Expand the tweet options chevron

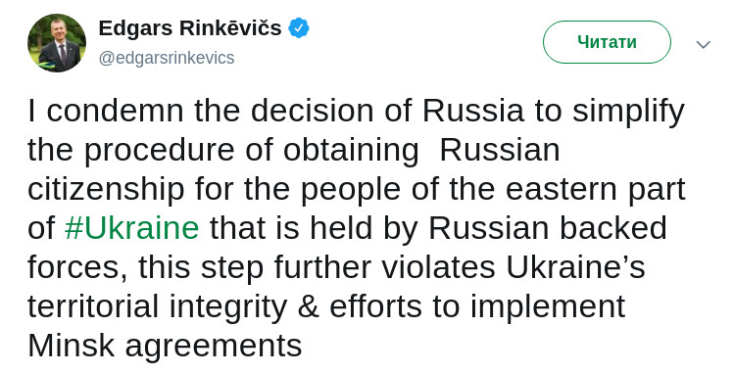[x=703, y=44]
